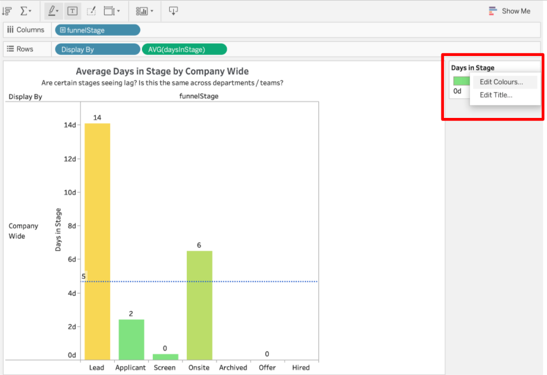This screenshot has width=547, height=375.
Task: Select the AVG(daysInStage) pill
Action: click(184, 49)
